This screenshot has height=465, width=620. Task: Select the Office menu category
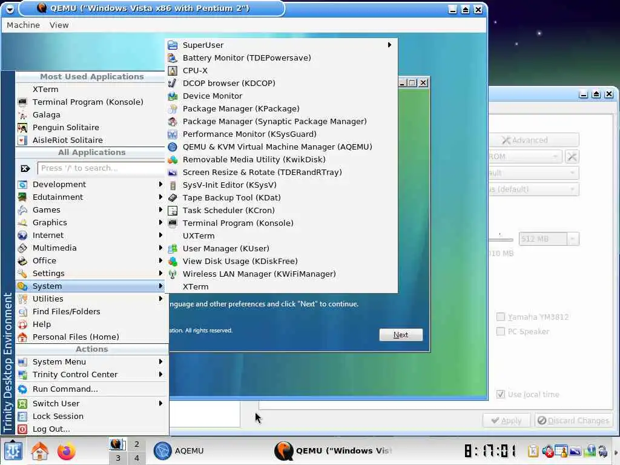coord(90,260)
